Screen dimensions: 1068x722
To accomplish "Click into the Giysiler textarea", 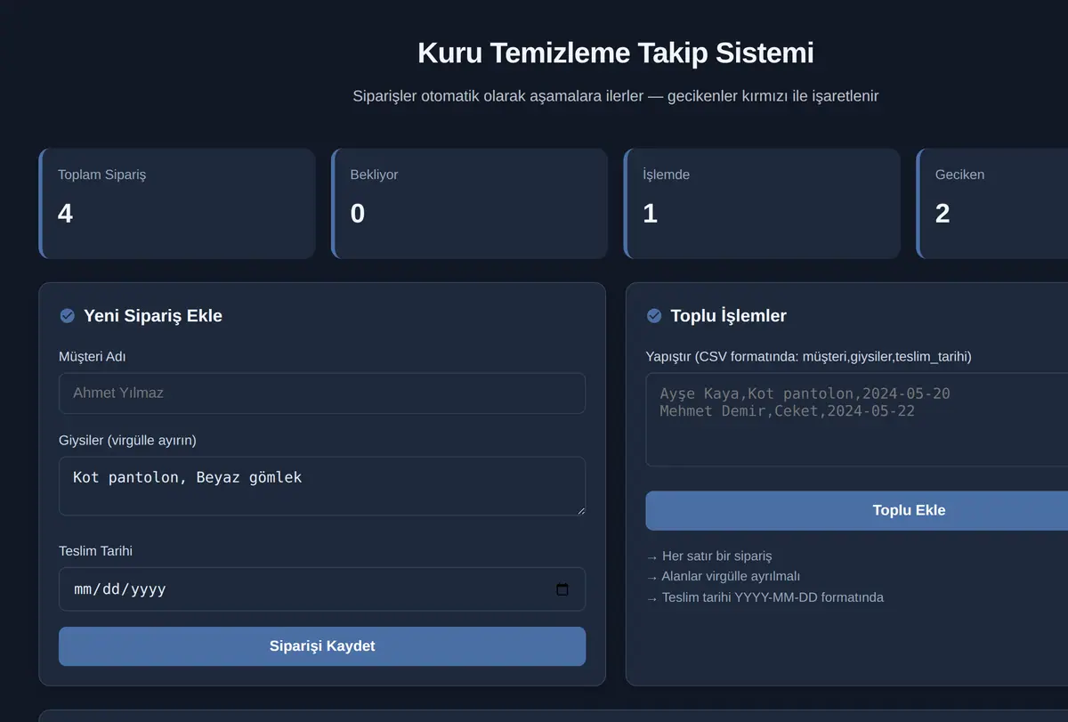I will coord(322,486).
